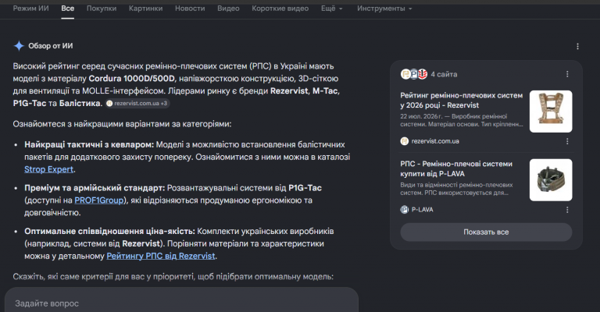Open three-dot menu for P-LAVA source
This screenshot has height=312, width=600.
point(567,210)
